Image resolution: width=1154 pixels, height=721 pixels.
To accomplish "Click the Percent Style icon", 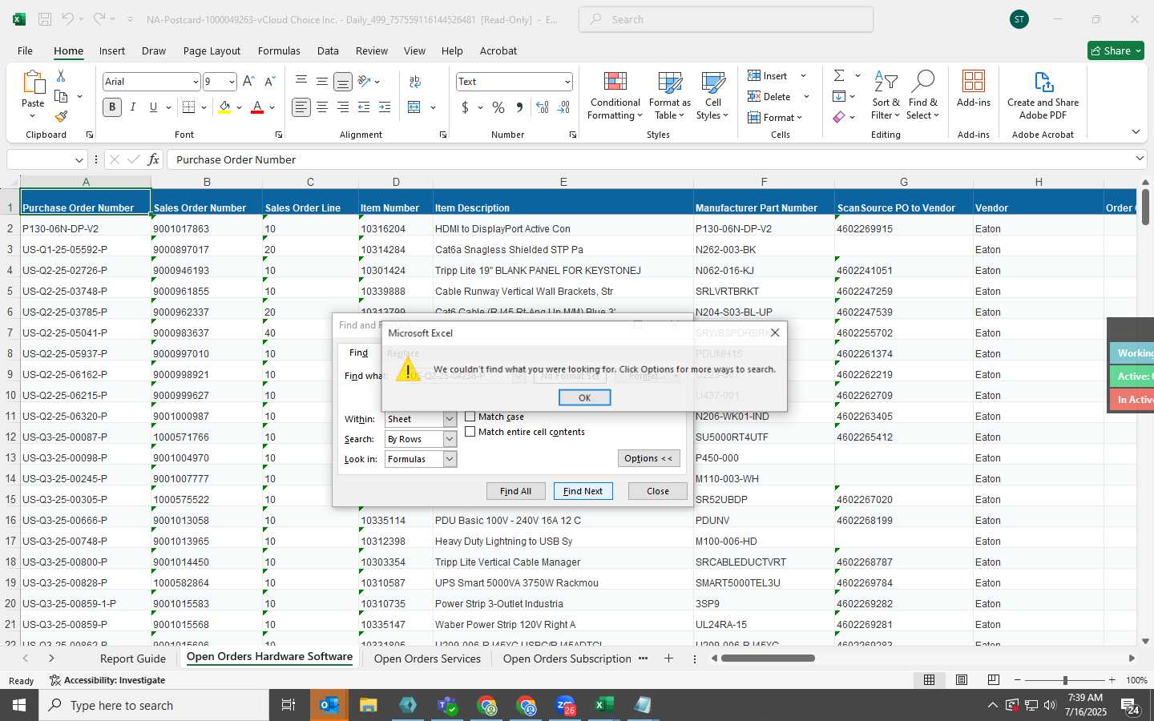I will pos(498,107).
